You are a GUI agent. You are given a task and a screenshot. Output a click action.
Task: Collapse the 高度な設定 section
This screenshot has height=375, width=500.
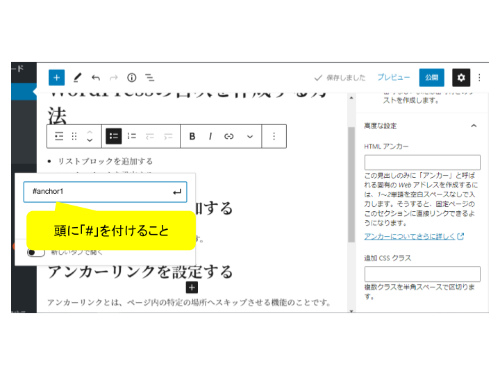point(474,126)
